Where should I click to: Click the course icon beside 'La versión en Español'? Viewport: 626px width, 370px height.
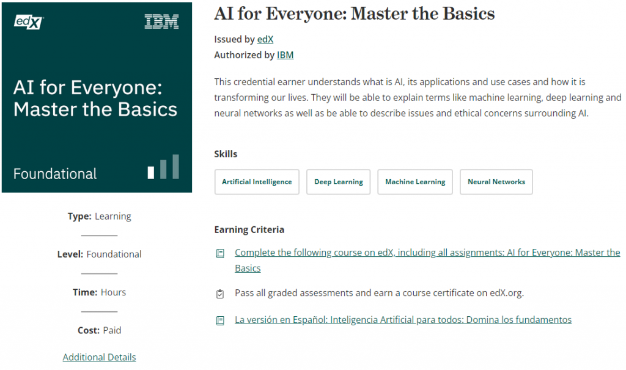(x=220, y=320)
